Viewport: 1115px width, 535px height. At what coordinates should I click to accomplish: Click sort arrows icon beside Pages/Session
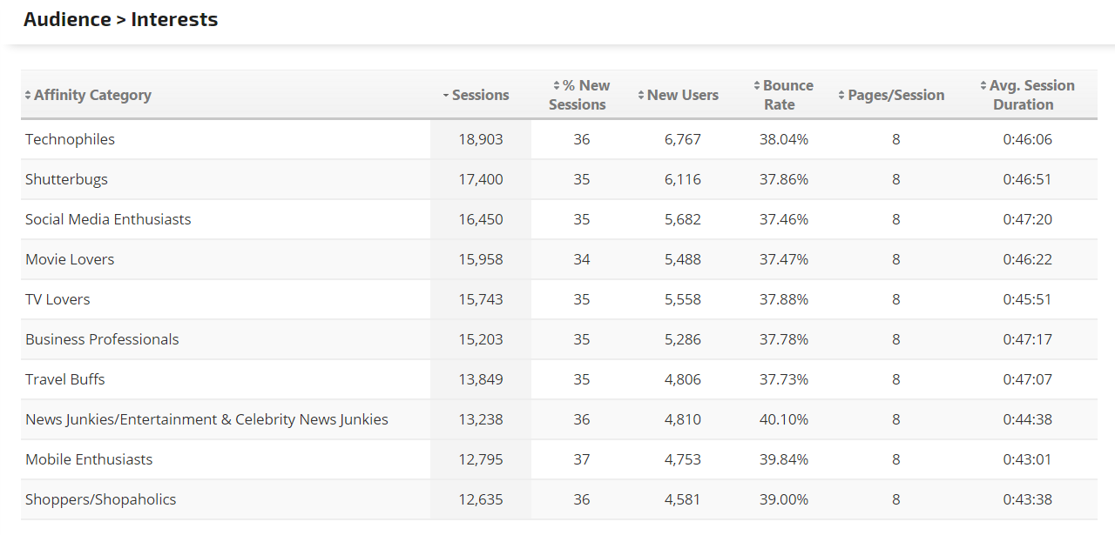click(841, 95)
